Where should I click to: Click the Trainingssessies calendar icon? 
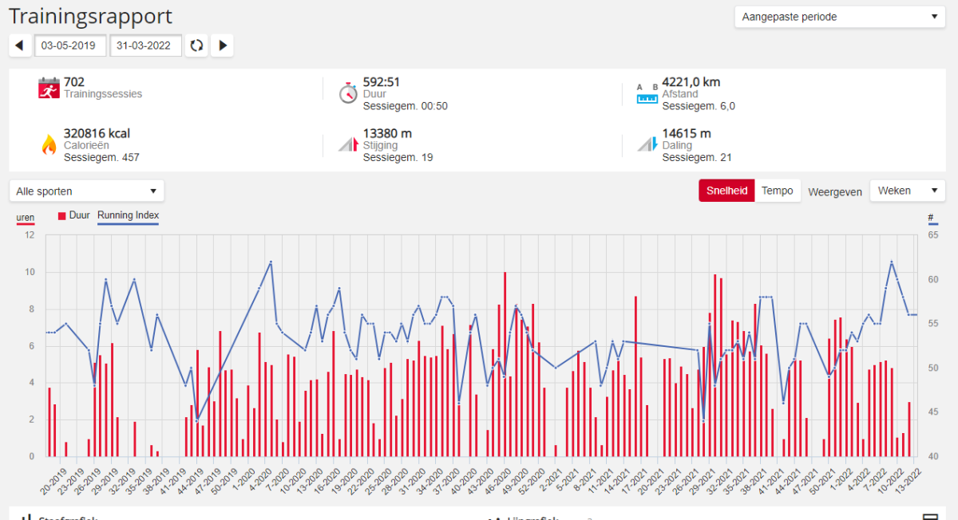click(49, 88)
